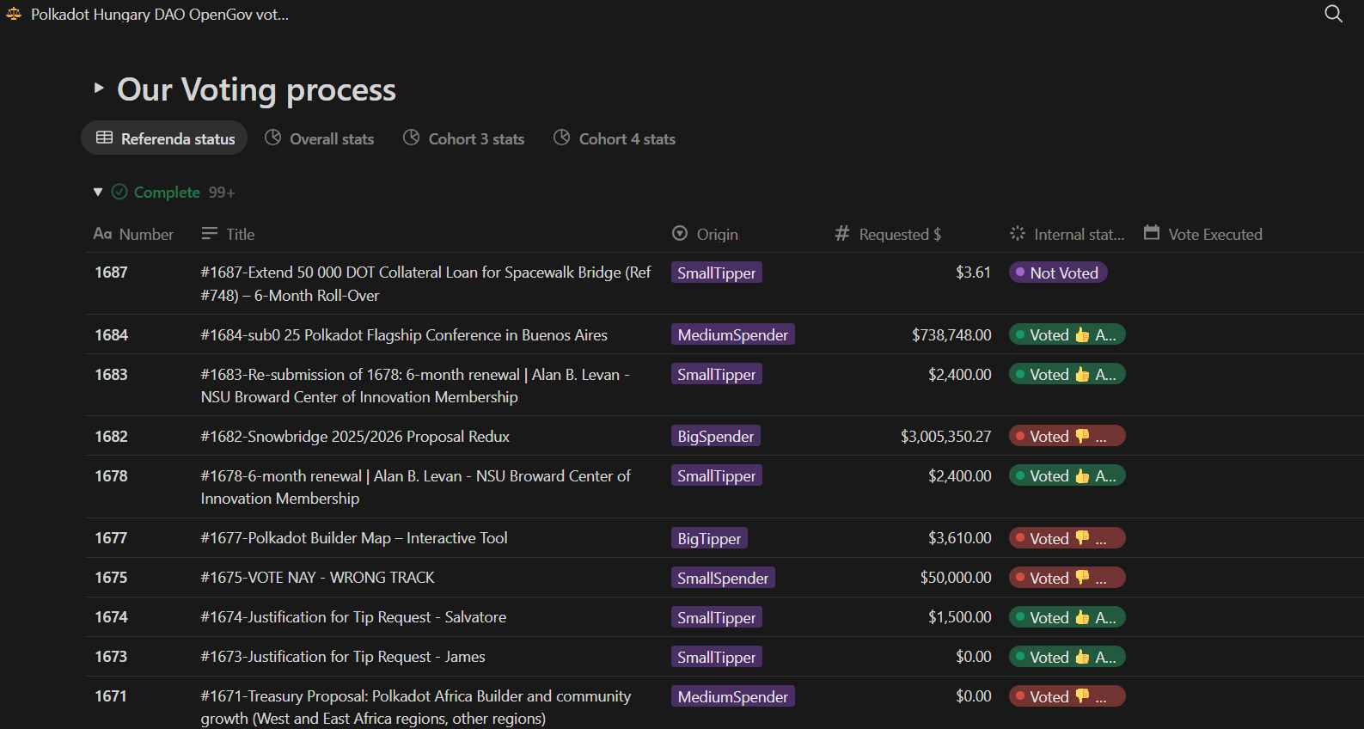The width and height of the screenshot is (1364, 729).
Task: Click the Title column header icon
Action: pos(210,234)
